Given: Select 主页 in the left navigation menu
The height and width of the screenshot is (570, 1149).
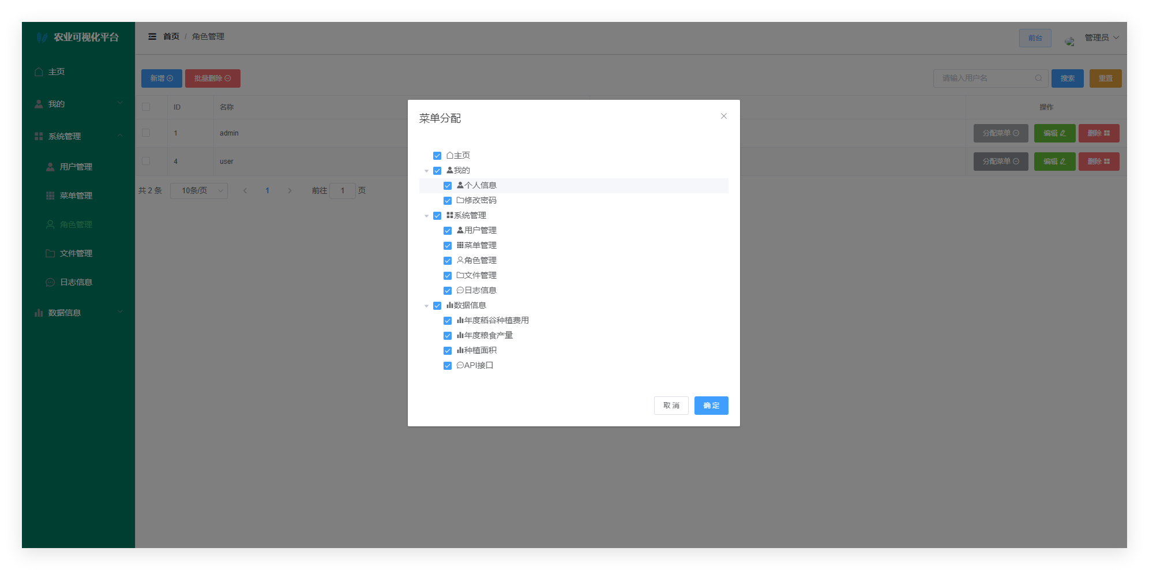Looking at the screenshot, I should [x=55, y=72].
